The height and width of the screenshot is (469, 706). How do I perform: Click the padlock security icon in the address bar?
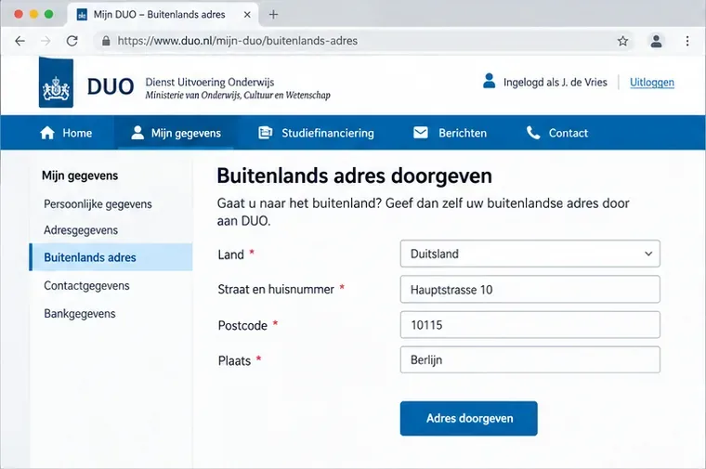click(x=106, y=41)
